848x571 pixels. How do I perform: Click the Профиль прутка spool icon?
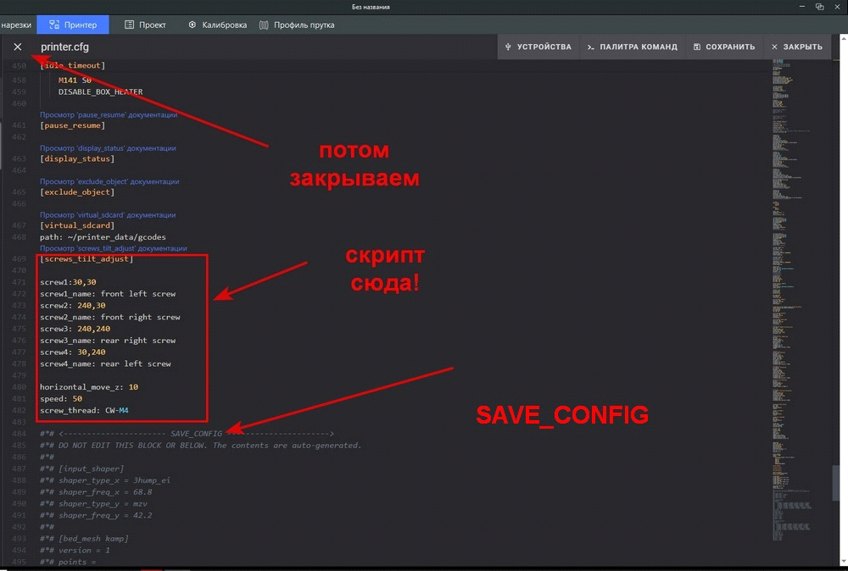[264, 25]
